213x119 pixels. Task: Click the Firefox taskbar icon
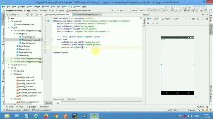pos(46,116)
